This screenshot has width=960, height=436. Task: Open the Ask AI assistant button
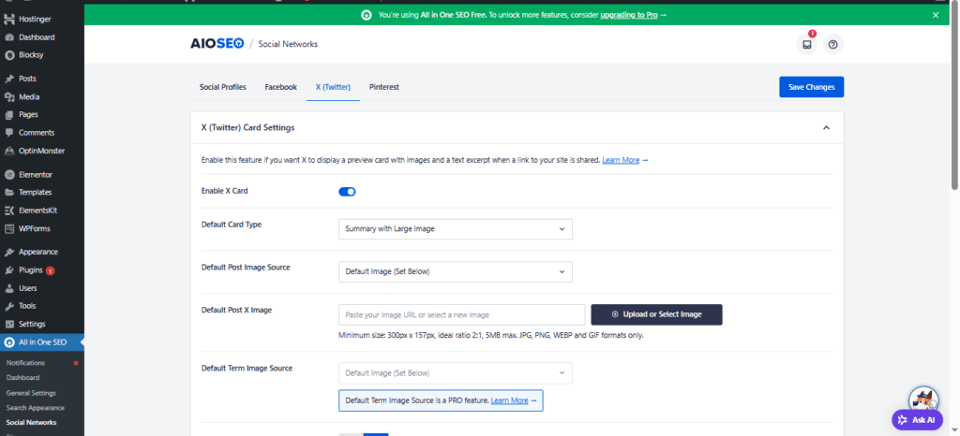pyautogui.click(x=917, y=420)
